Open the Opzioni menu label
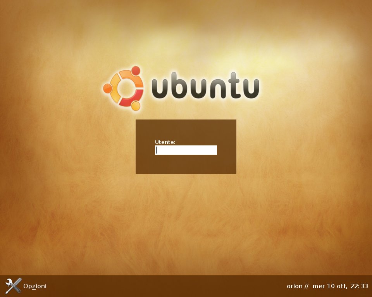The width and height of the screenshot is (372, 297). click(35, 286)
